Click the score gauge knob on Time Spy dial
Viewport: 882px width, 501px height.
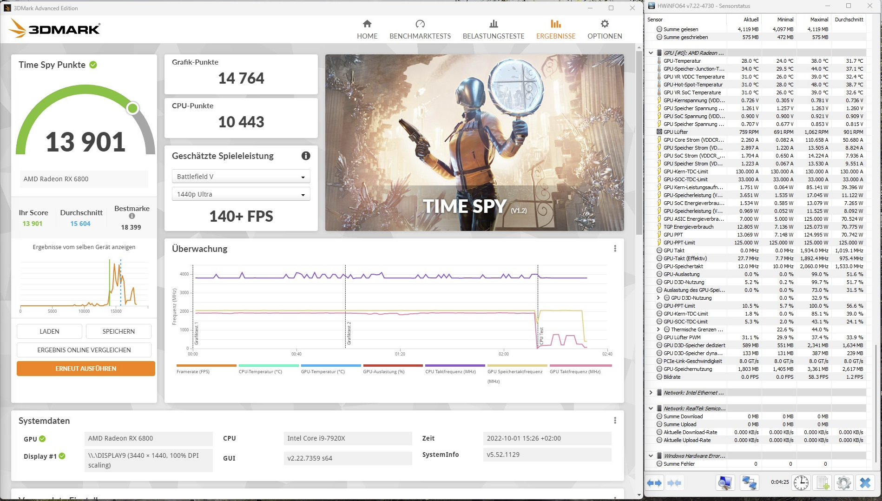pyautogui.click(x=132, y=108)
